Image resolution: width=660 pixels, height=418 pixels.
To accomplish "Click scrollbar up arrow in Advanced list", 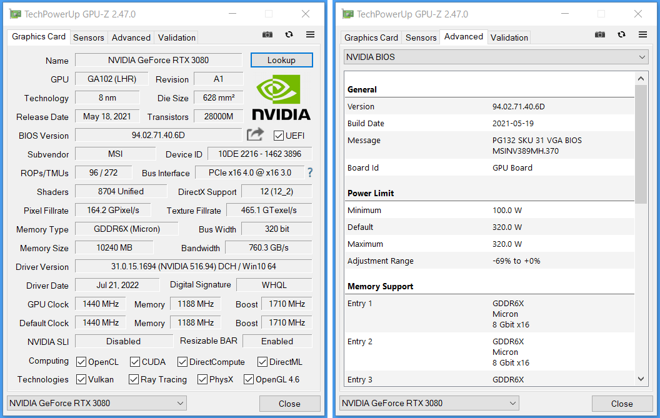I will pyautogui.click(x=641, y=78).
